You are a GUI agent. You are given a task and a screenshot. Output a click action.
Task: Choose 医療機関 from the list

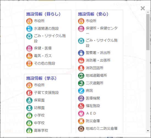click(93, 98)
